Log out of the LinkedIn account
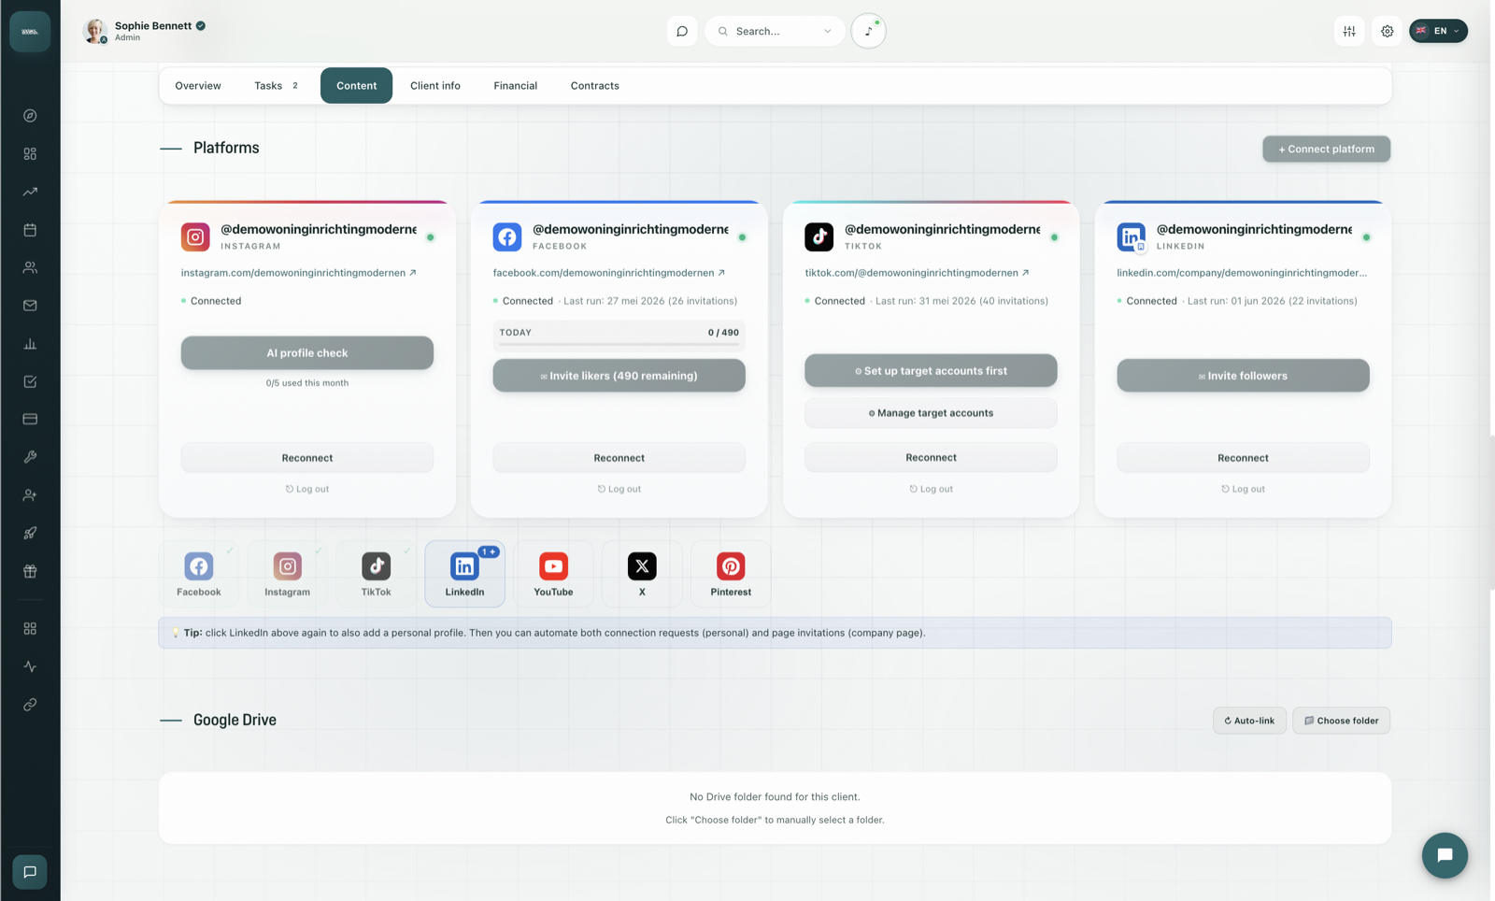Screen dimensions: 1495x901 [x=1243, y=489]
